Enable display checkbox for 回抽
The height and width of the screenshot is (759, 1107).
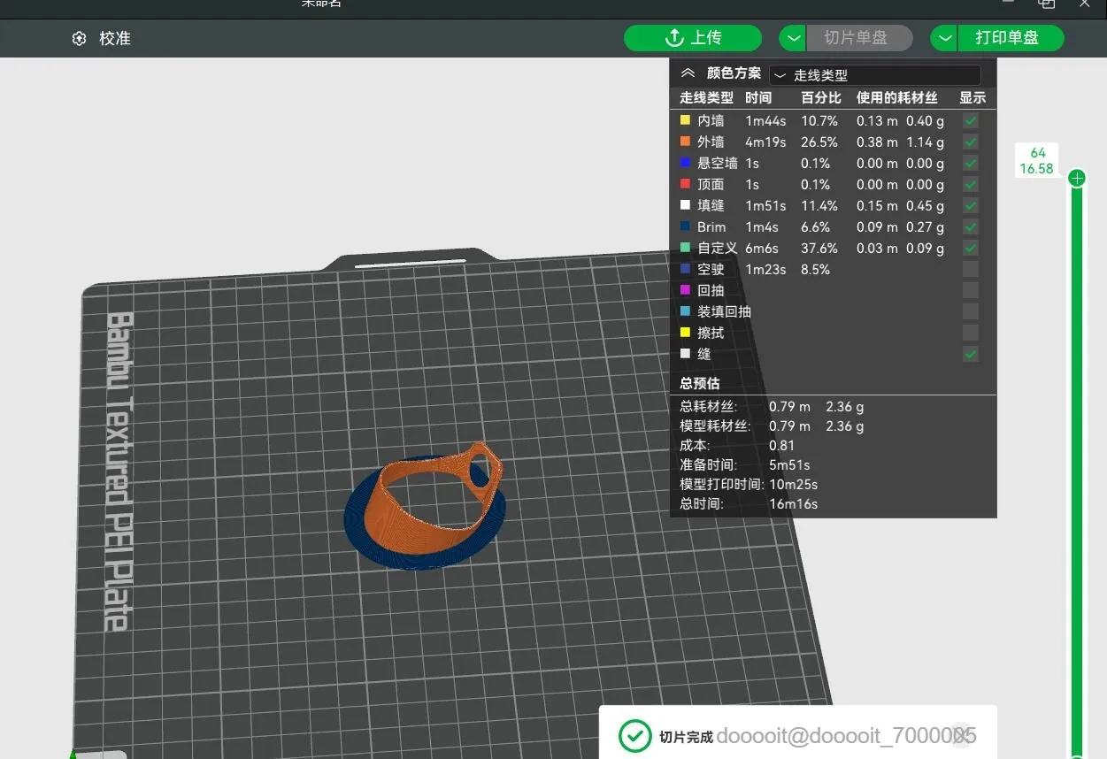pos(971,290)
